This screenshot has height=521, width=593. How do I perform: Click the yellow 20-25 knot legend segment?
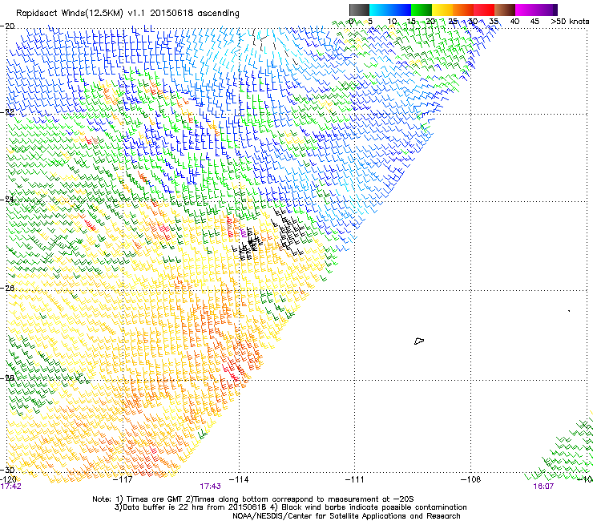(x=442, y=10)
